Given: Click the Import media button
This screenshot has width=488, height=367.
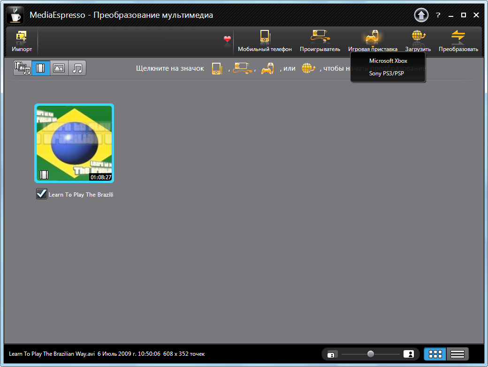Looking at the screenshot, I should point(22,41).
